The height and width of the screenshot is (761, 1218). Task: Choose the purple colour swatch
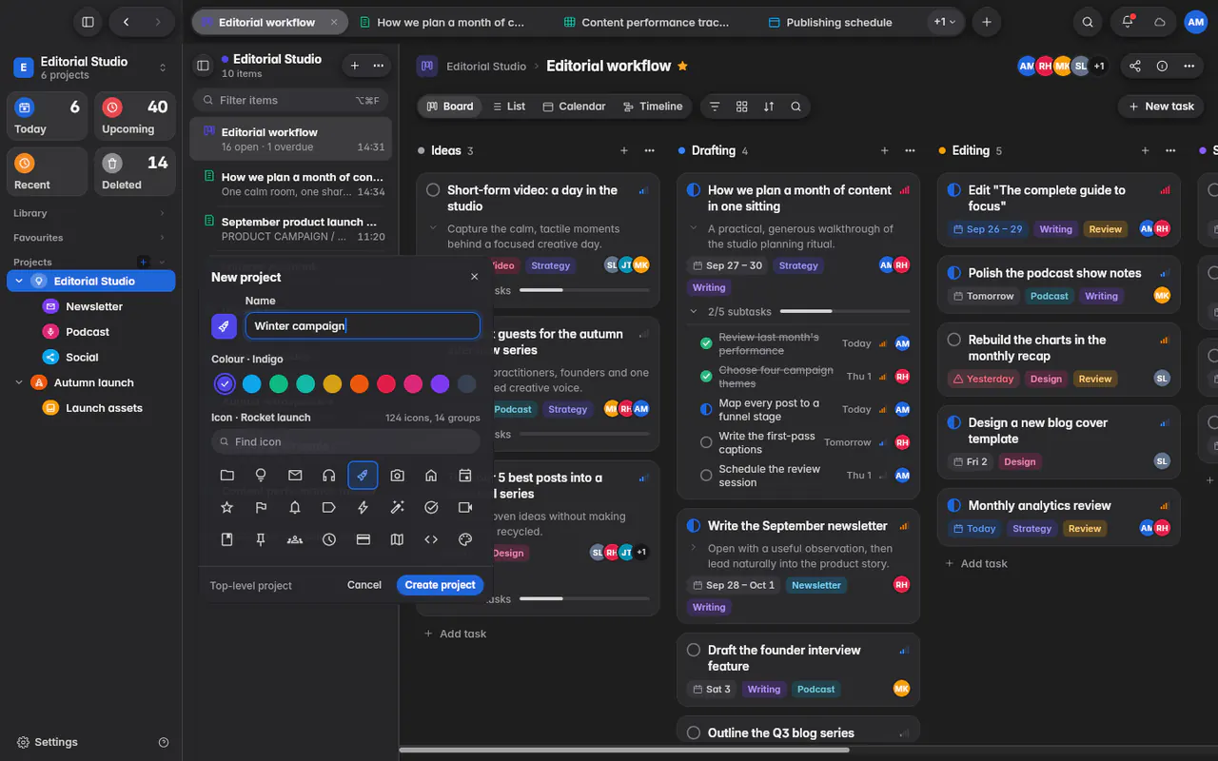pos(440,383)
